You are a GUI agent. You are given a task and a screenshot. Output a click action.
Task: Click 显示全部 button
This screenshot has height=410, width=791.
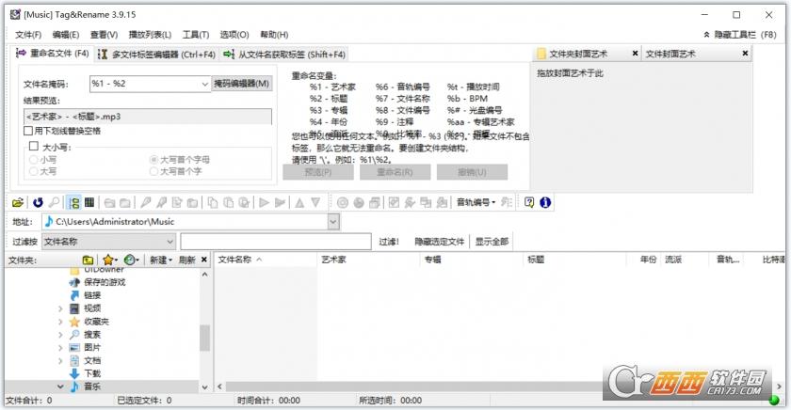(x=492, y=242)
